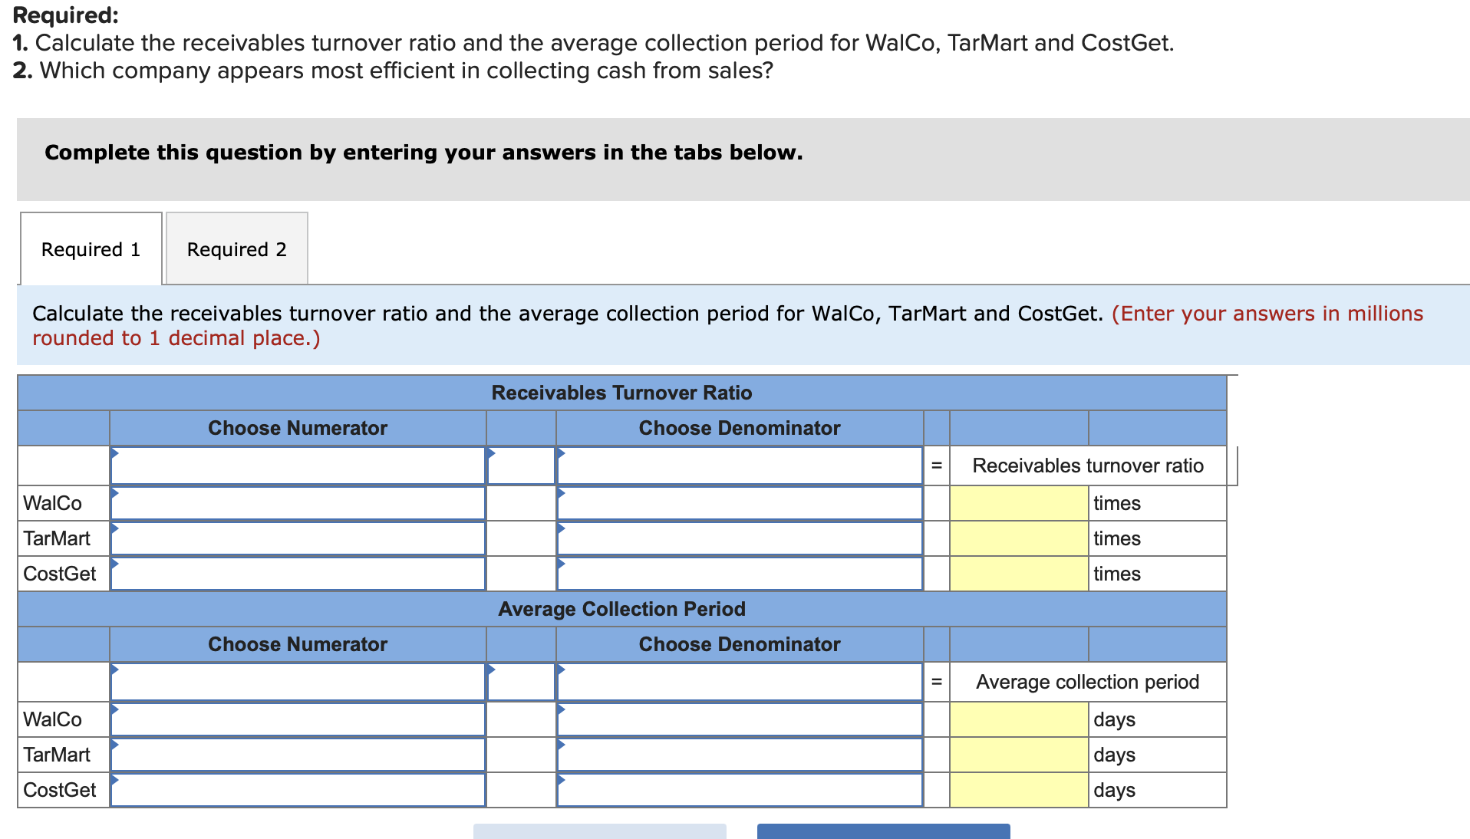The width and height of the screenshot is (1470, 839).
Task: Expand the WalCo collection period numerator dropdown
Action: pyautogui.click(x=298, y=719)
